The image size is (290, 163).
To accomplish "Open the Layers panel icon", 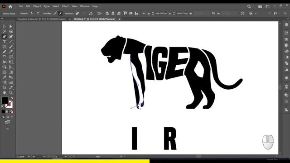I will pyautogui.click(x=286, y=25).
